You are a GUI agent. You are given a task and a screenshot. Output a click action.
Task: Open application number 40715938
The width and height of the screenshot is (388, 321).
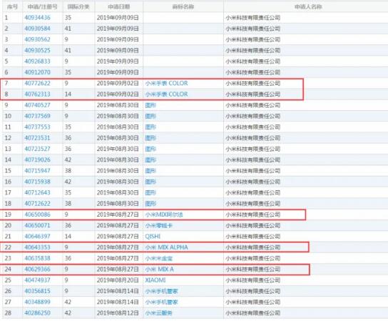(x=37, y=182)
